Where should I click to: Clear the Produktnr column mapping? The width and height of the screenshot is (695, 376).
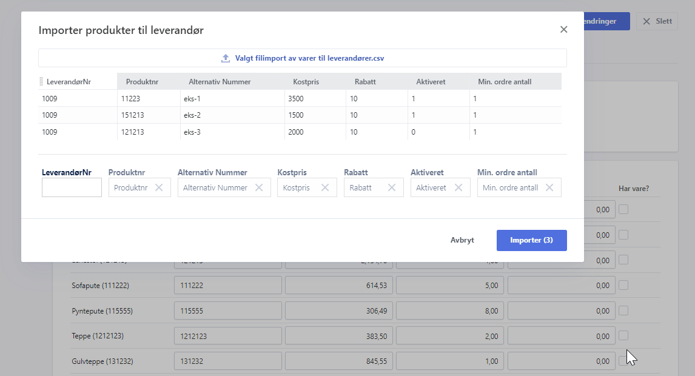tap(159, 188)
